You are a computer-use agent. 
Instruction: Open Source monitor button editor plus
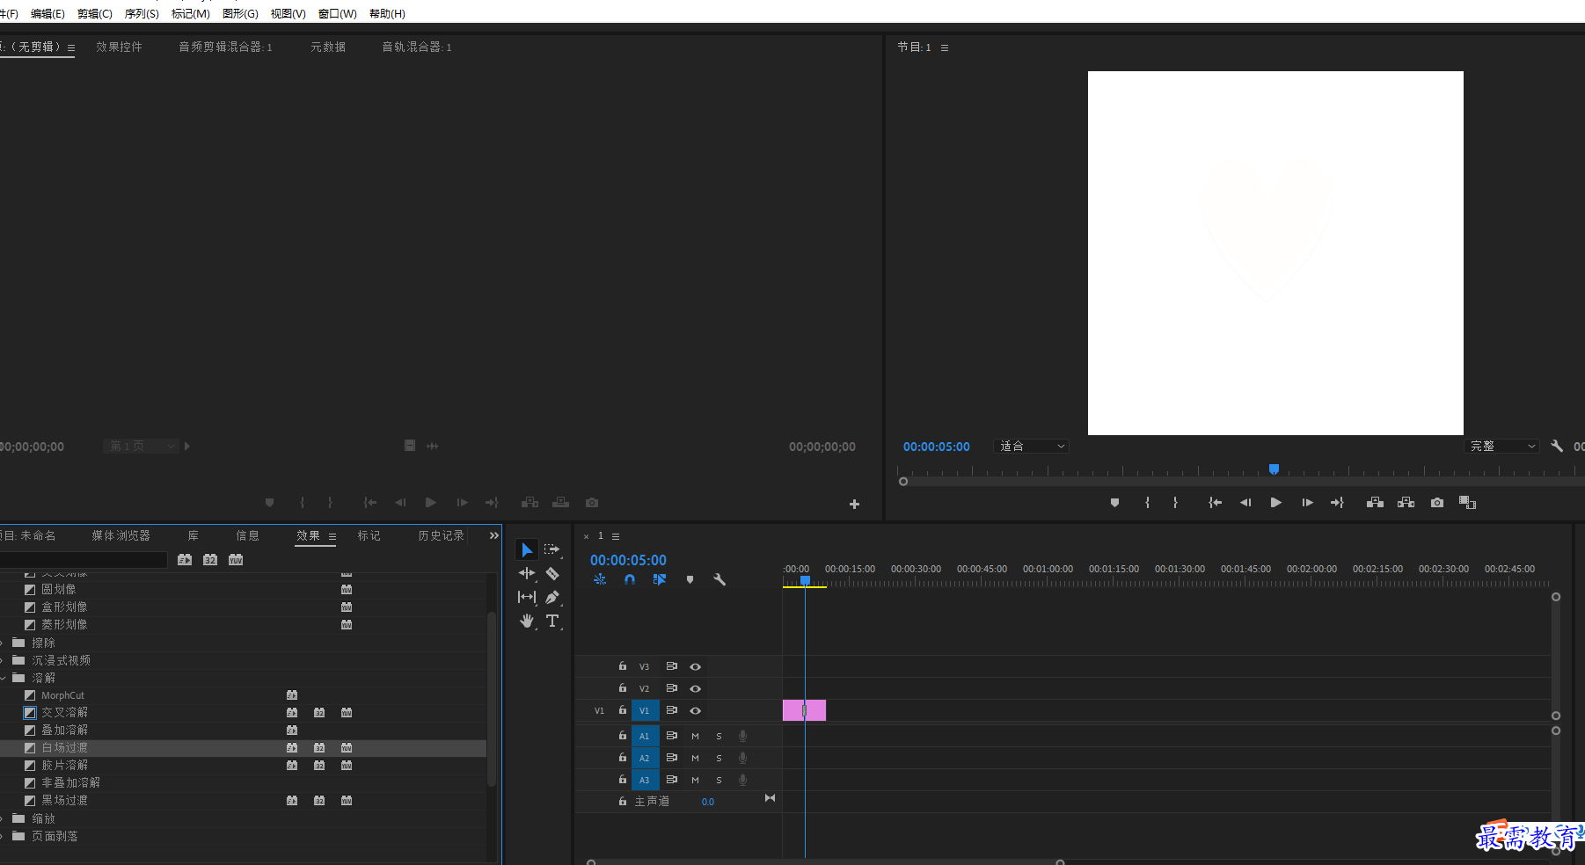tap(854, 504)
